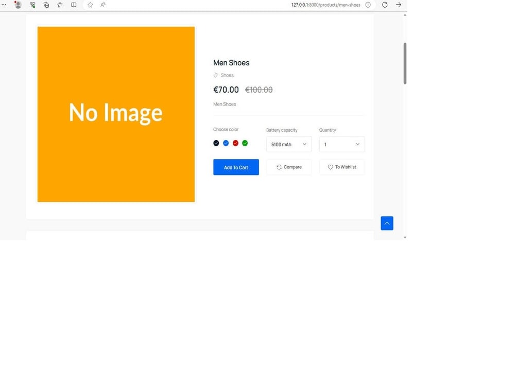Click the scroll-to-top blue arrow button

coord(387,223)
